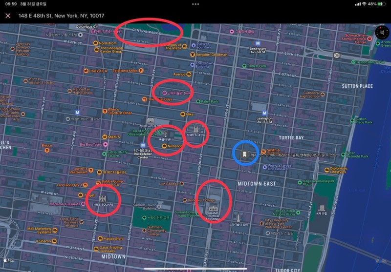
Task: Open City University of New York Welcome Center
Action: 261,223
